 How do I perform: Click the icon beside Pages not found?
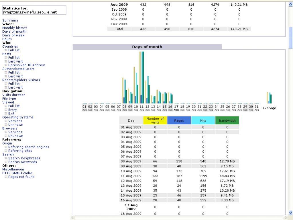[6, 177]
